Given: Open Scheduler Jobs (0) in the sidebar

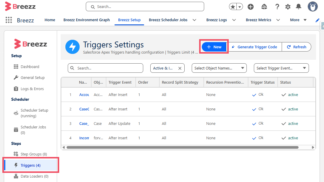Looking at the screenshot, I should pos(33,130).
